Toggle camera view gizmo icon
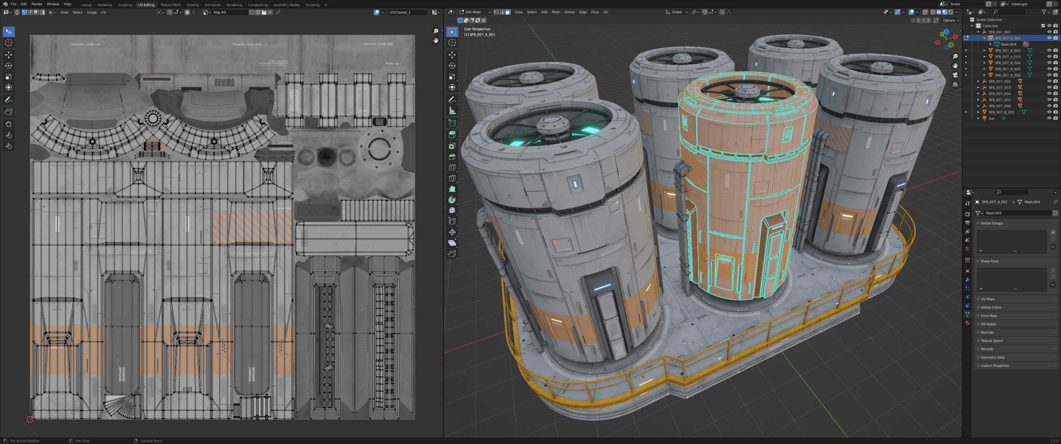This screenshot has height=444, width=1061. point(955,75)
